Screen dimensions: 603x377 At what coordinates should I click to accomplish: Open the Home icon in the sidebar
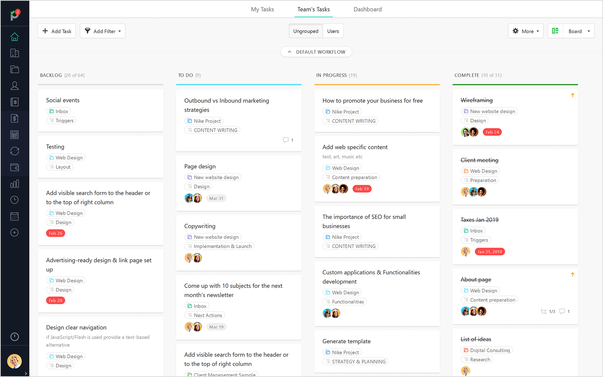tap(14, 37)
